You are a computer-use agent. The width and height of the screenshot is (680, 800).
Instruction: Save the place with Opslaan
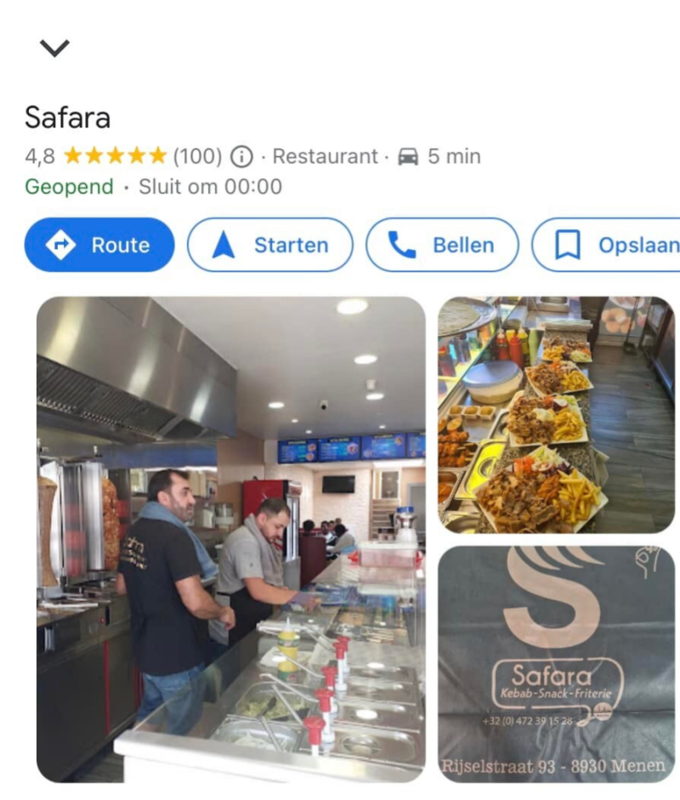pos(606,245)
